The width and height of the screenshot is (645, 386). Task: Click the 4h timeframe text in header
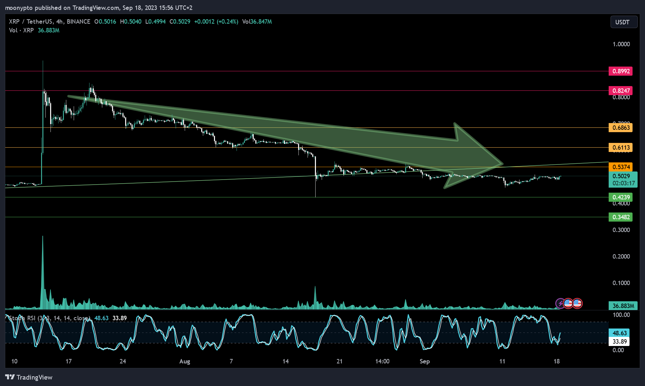tap(60, 22)
